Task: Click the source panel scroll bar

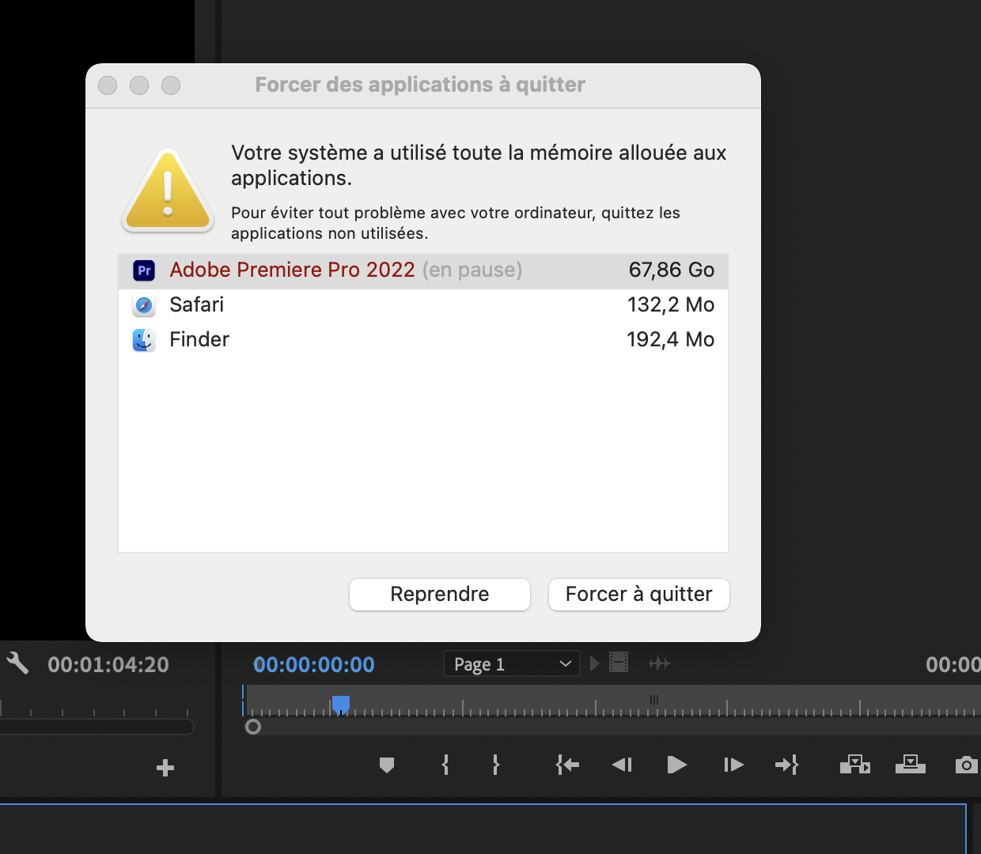Action: click(97, 726)
